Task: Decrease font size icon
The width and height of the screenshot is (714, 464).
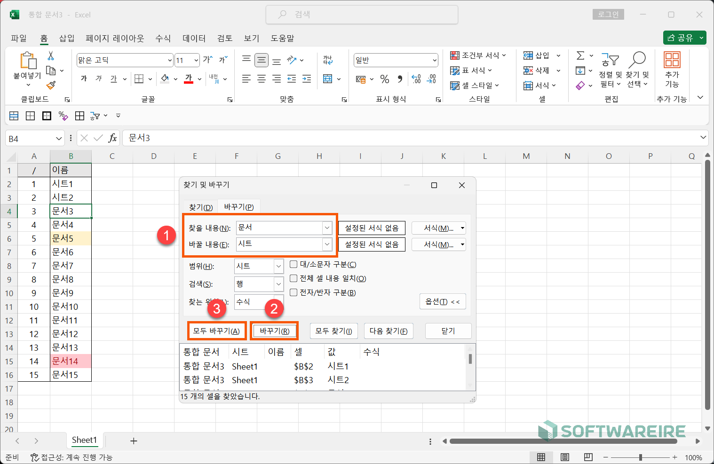Action: pos(223,60)
